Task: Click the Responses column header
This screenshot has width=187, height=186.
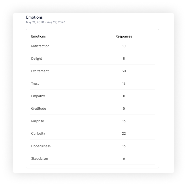Action: (124, 36)
